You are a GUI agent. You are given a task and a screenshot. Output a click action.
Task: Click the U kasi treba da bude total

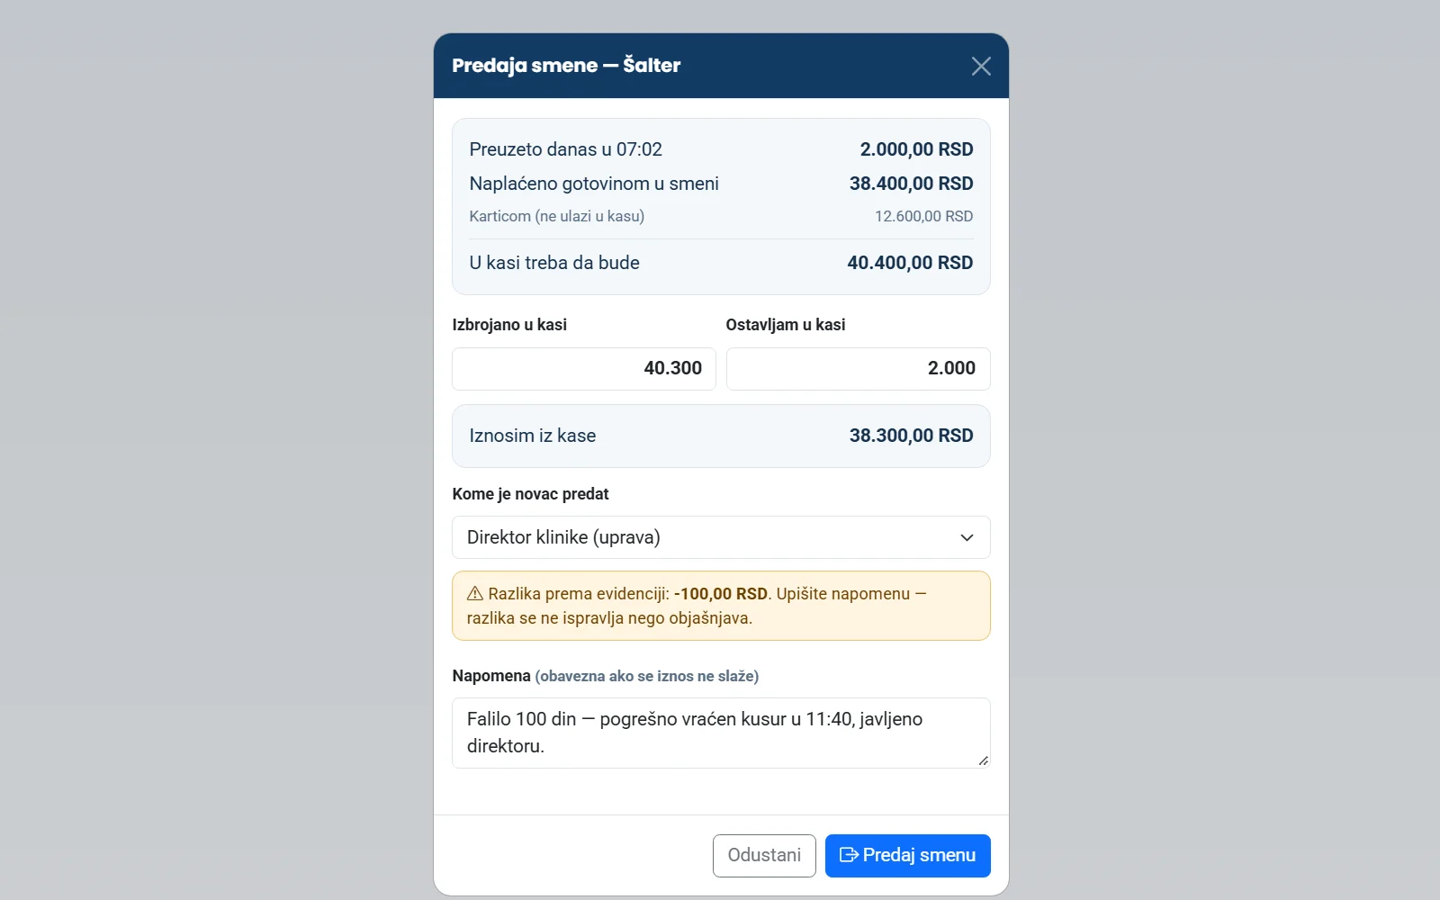910,263
